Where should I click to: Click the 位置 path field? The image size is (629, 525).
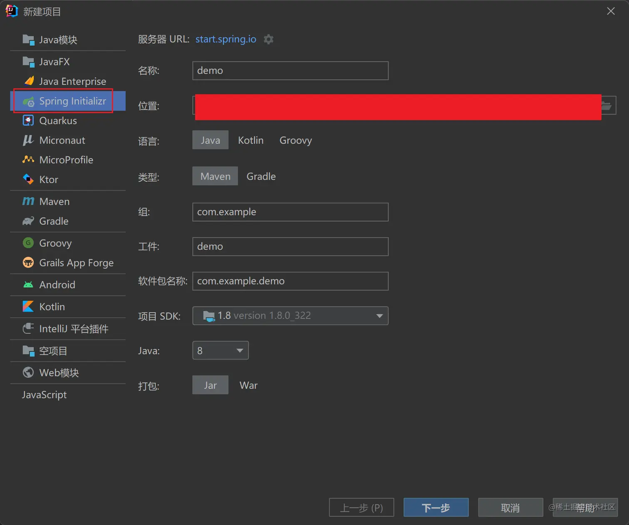pyautogui.click(x=397, y=106)
